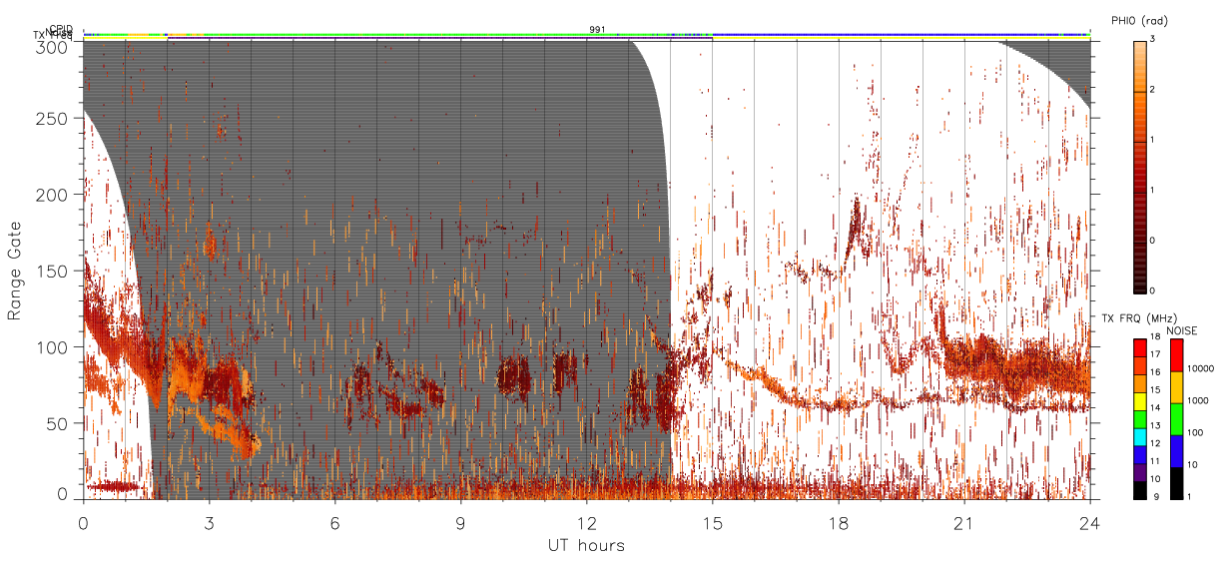This screenshot has height=566, width=1226.
Task: Select the PHI0 gradient colorbar
Action: tap(1140, 166)
